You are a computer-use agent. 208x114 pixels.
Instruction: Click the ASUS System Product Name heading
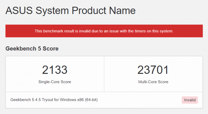click(70, 11)
